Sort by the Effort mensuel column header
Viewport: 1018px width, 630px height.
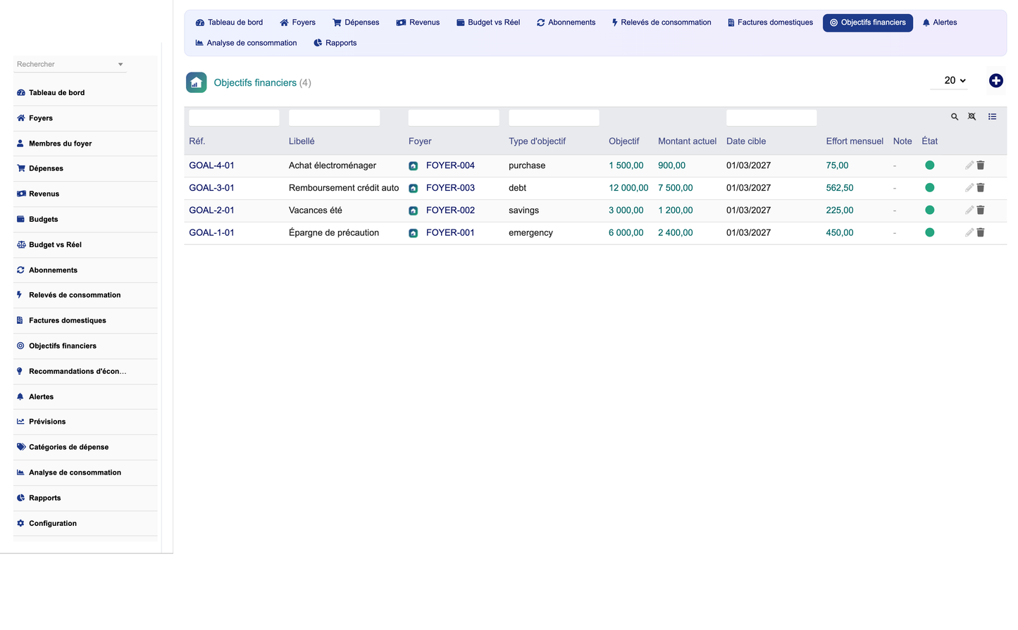pos(854,141)
